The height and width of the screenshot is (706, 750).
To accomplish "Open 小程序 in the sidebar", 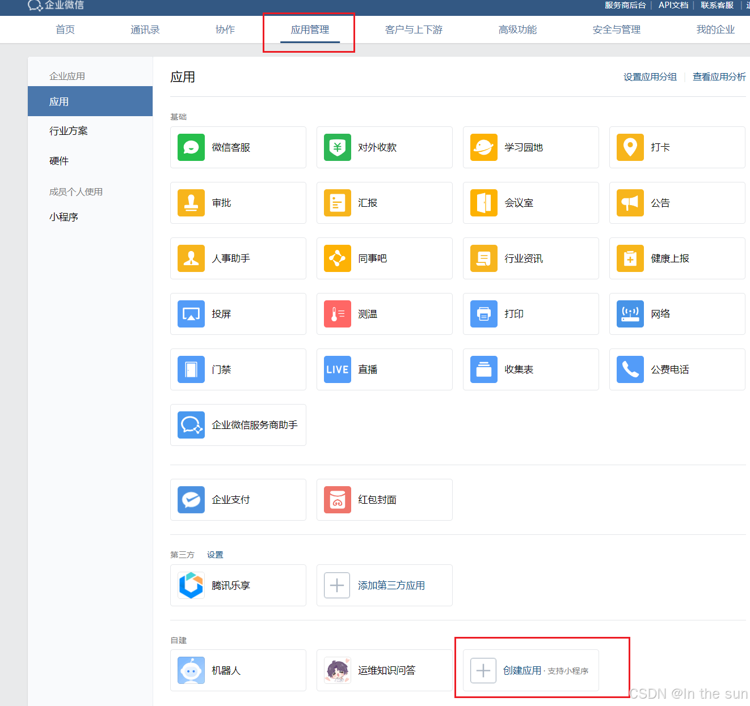I will pos(64,217).
